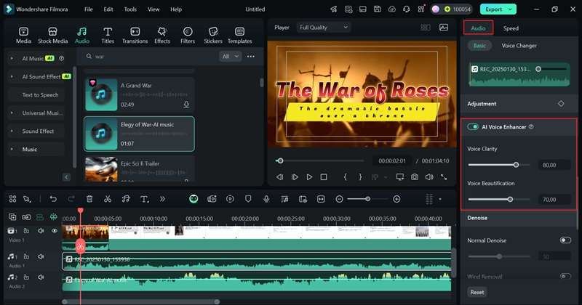Expand the AI Music category
Viewport: 582px width, 305px height.
click(x=12, y=59)
